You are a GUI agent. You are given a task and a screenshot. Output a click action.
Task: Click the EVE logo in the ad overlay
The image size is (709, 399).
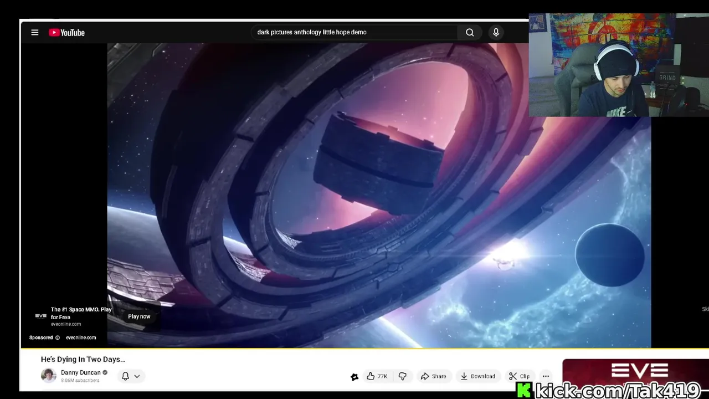point(41,316)
